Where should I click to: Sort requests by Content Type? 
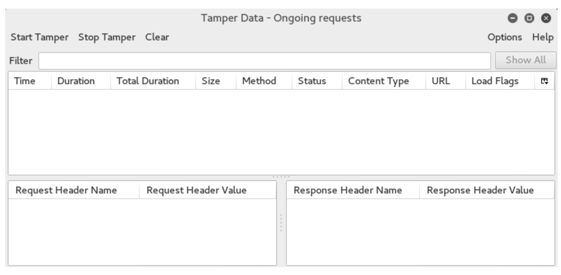[x=379, y=81]
